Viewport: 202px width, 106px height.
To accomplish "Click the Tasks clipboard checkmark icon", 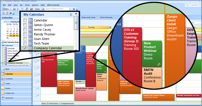I will pos(3,83).
